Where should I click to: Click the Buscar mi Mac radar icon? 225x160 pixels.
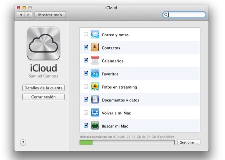click(95, 126)
